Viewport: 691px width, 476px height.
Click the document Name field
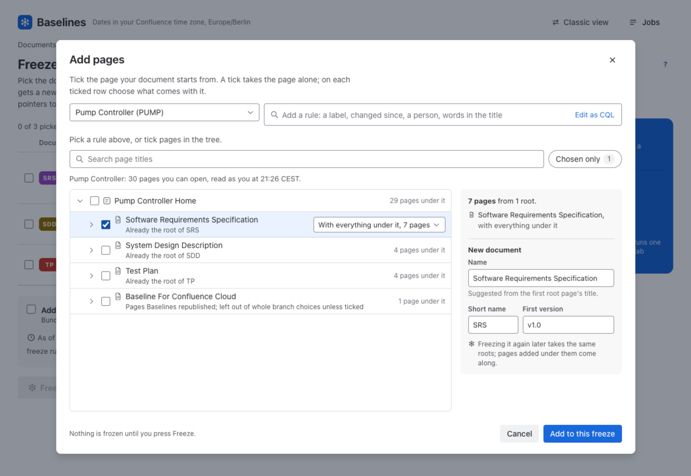click(541, 278)
